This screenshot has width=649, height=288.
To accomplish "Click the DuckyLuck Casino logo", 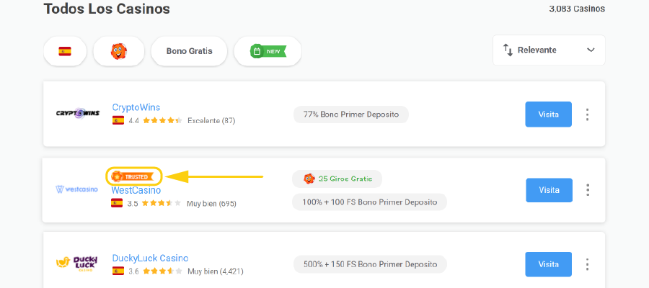I will [x=76, y=264].
